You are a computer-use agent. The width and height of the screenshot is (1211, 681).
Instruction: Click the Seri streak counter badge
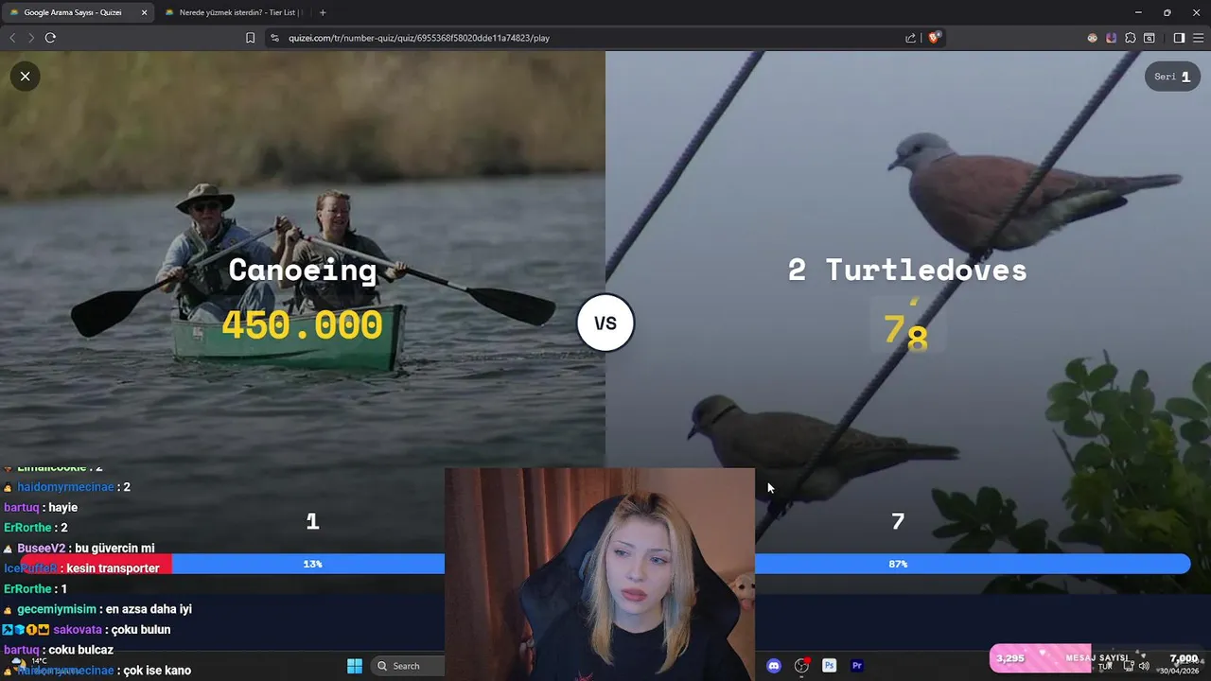coord(1173,77)
